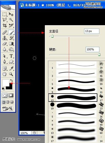Switch to Standard editing mode
Screen dimensions: 105x143
pos(5,95)
